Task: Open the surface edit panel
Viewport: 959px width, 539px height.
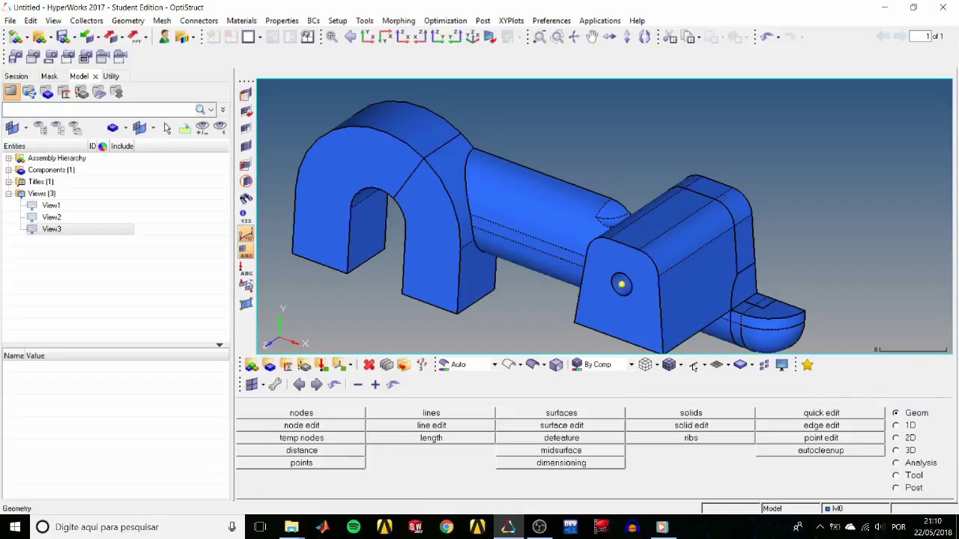Action: click(x=561, y=425)
